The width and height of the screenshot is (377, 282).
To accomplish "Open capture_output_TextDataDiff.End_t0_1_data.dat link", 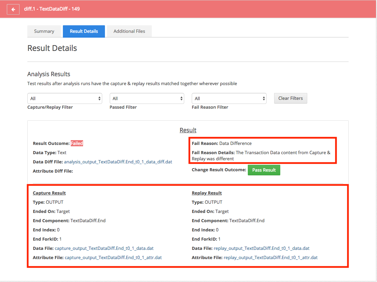I will point(104,249).
